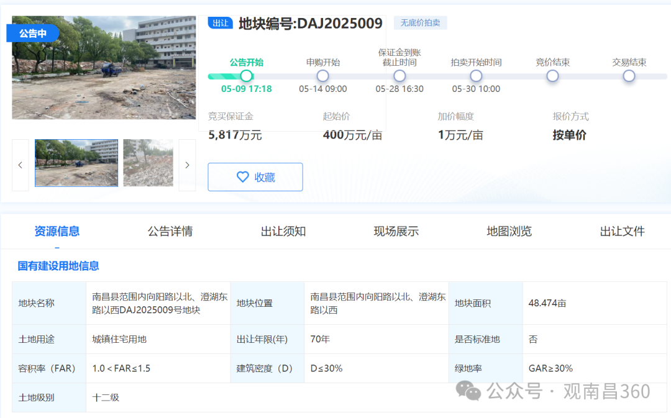The image size is (671, 418).
Task: Click the date 05-30 10:00
Action: tap(476, 89)
